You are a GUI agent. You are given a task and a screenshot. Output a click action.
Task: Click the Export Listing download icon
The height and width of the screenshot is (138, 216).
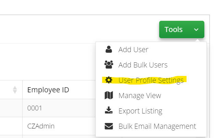[109, 111]
